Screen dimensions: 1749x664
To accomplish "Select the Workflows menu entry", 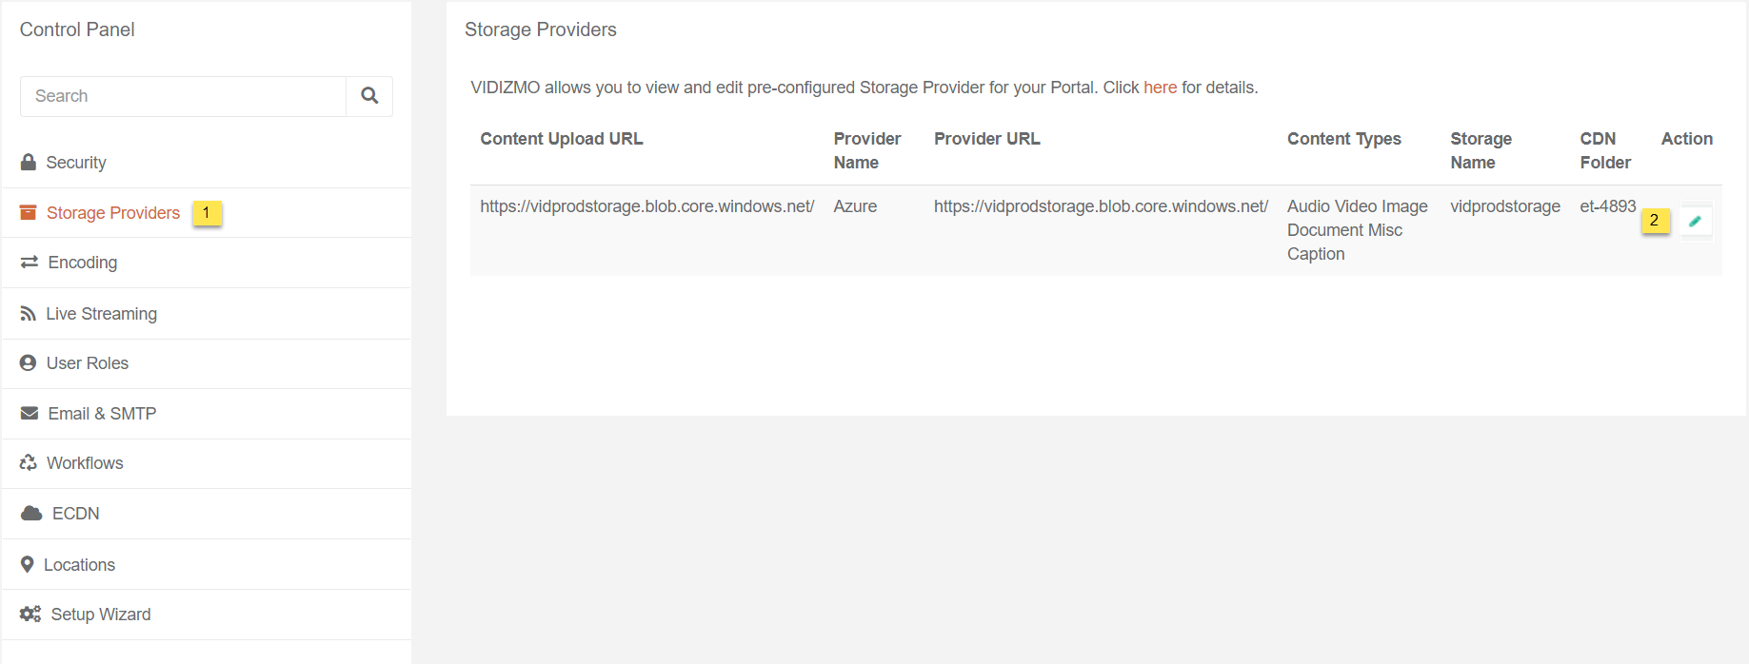I will (x=85, y=463).
